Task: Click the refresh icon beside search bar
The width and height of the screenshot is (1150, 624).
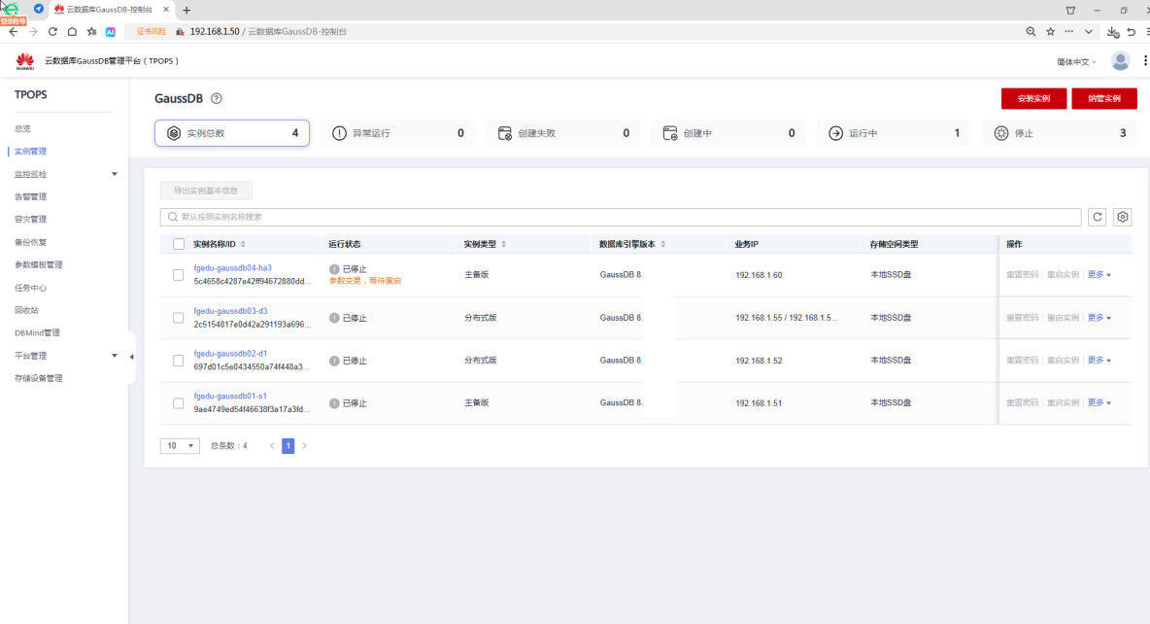Action: coord(1099,217)
